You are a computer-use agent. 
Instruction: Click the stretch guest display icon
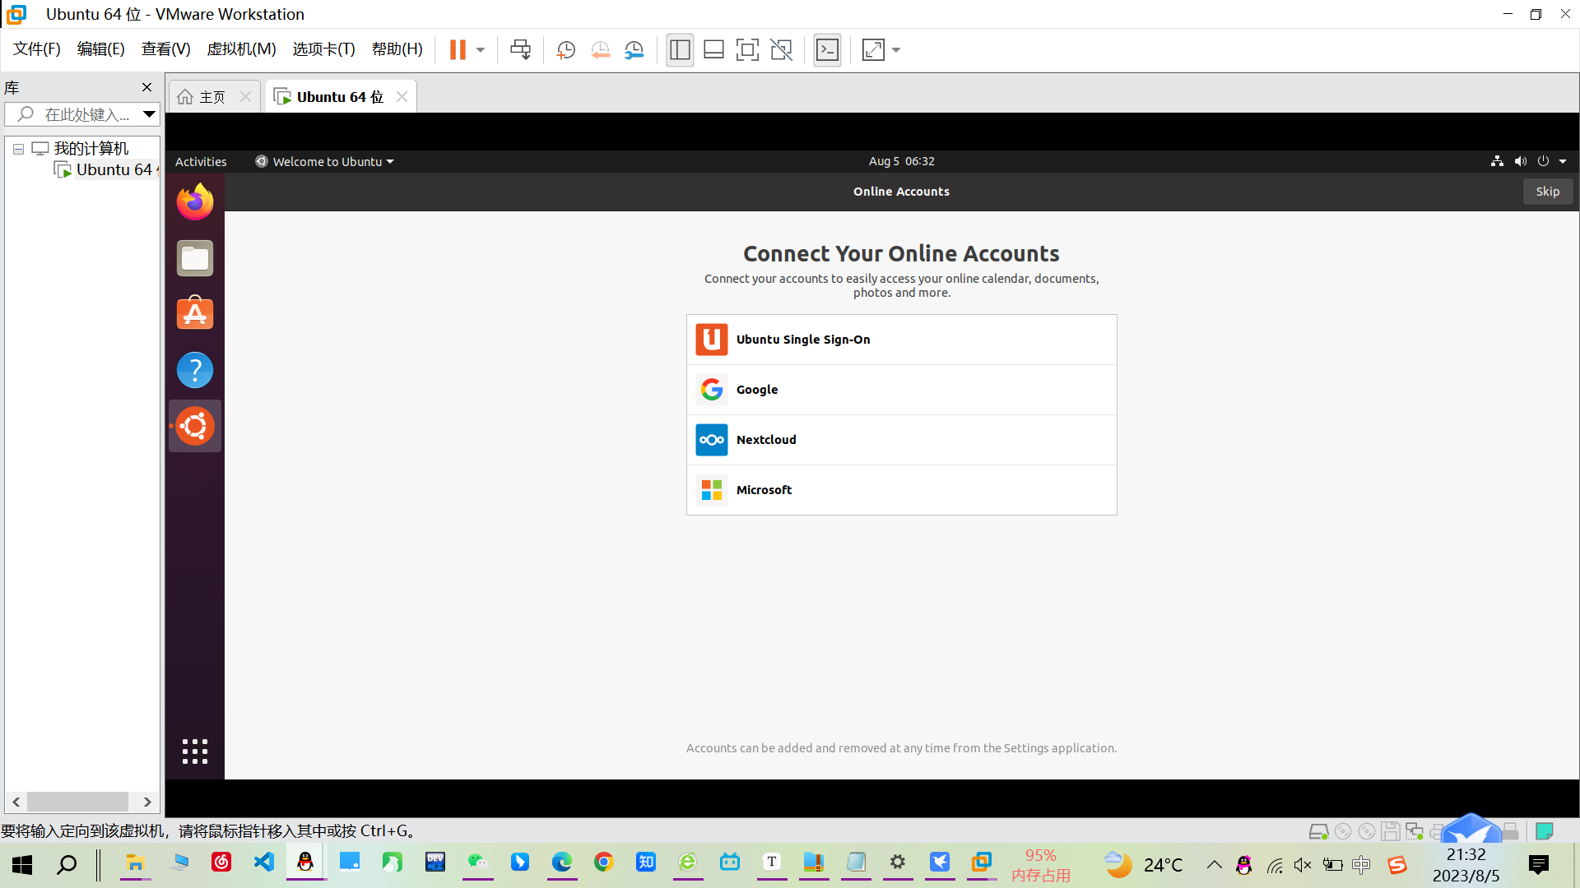[x=873, y=50]
